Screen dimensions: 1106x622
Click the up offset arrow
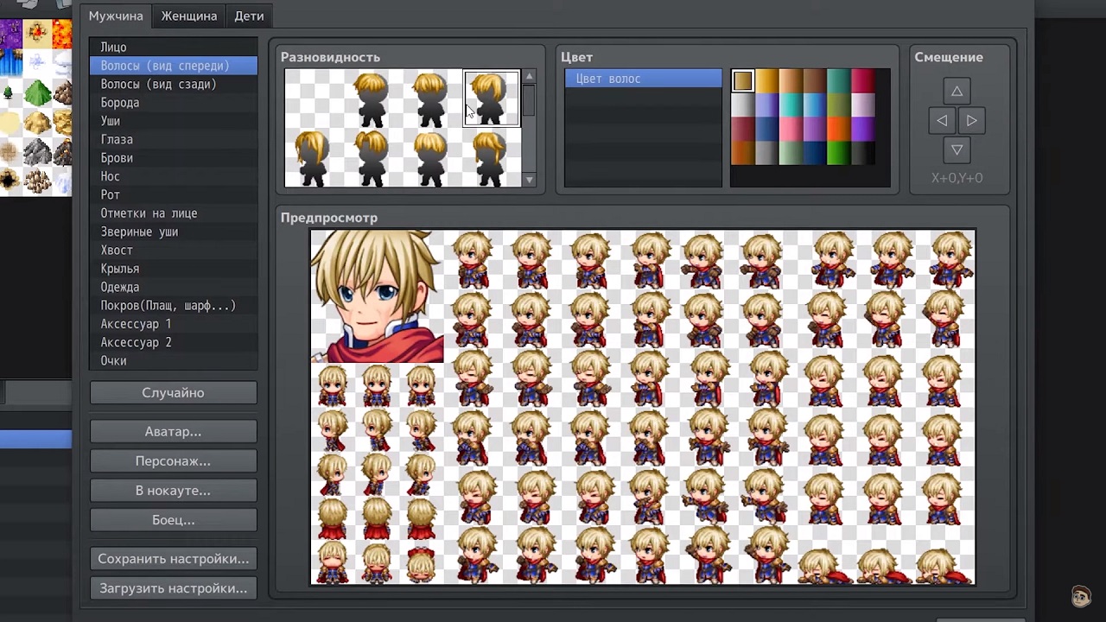pos(957,91)
